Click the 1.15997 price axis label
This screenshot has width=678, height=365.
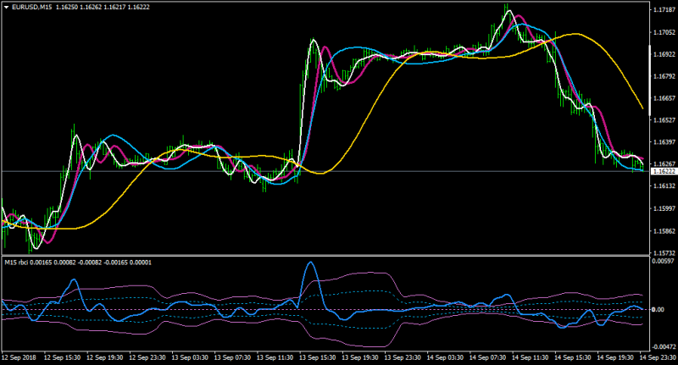[665, 208]
